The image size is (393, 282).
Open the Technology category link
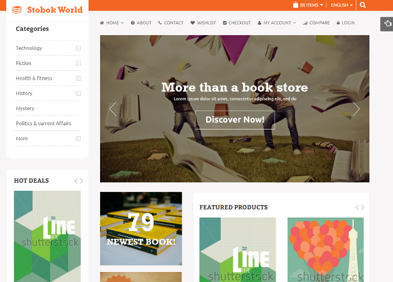[x=29, y=48]
